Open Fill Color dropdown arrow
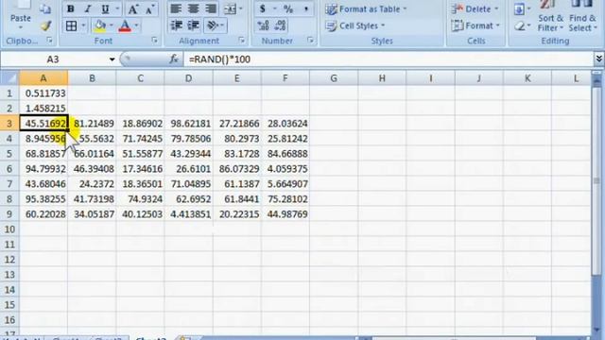The height and width of the screenshot is (340, 605). click(x=112, y=25)
